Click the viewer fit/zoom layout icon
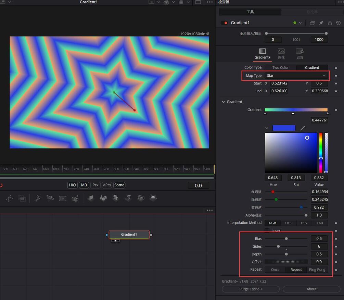344x300 pixels. 151,2
